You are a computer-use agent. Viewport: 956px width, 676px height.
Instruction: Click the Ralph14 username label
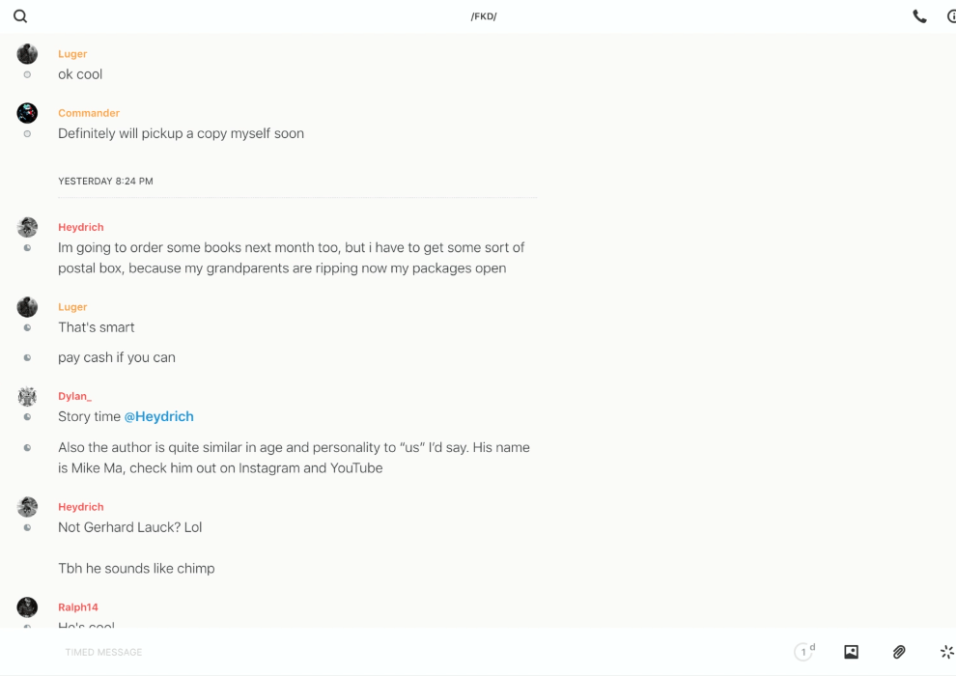pos(78,607)
